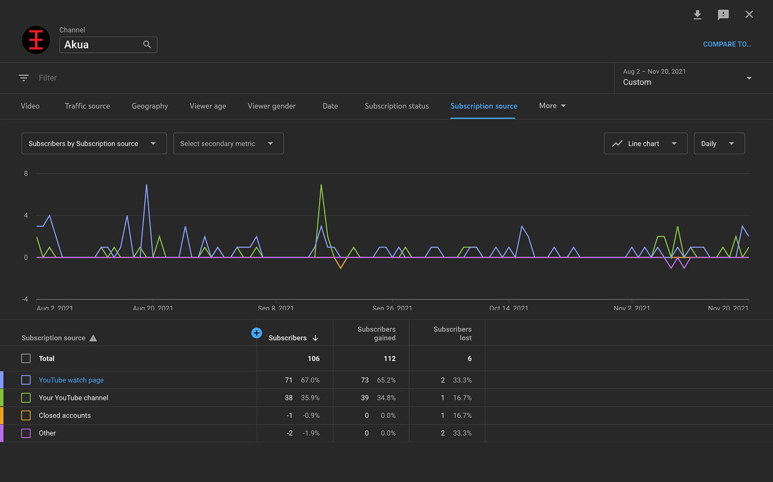Sort by Subscribers lost column header
The image size is (773, 482).
[x=453, y=334]
